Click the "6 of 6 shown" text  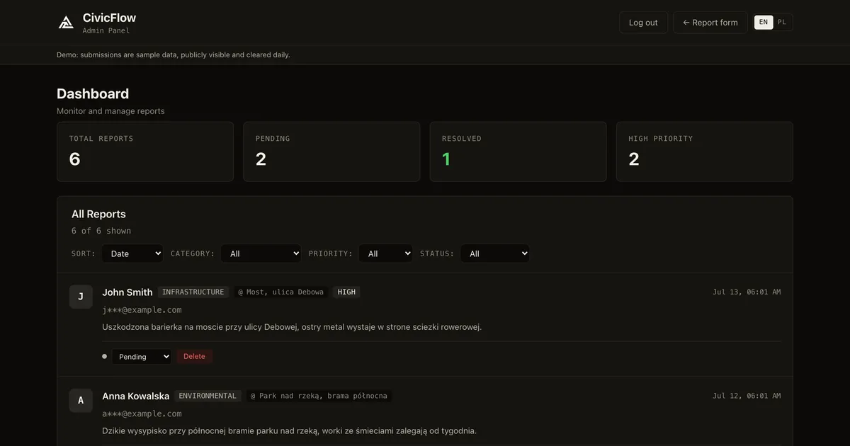(x=101, y=231)
